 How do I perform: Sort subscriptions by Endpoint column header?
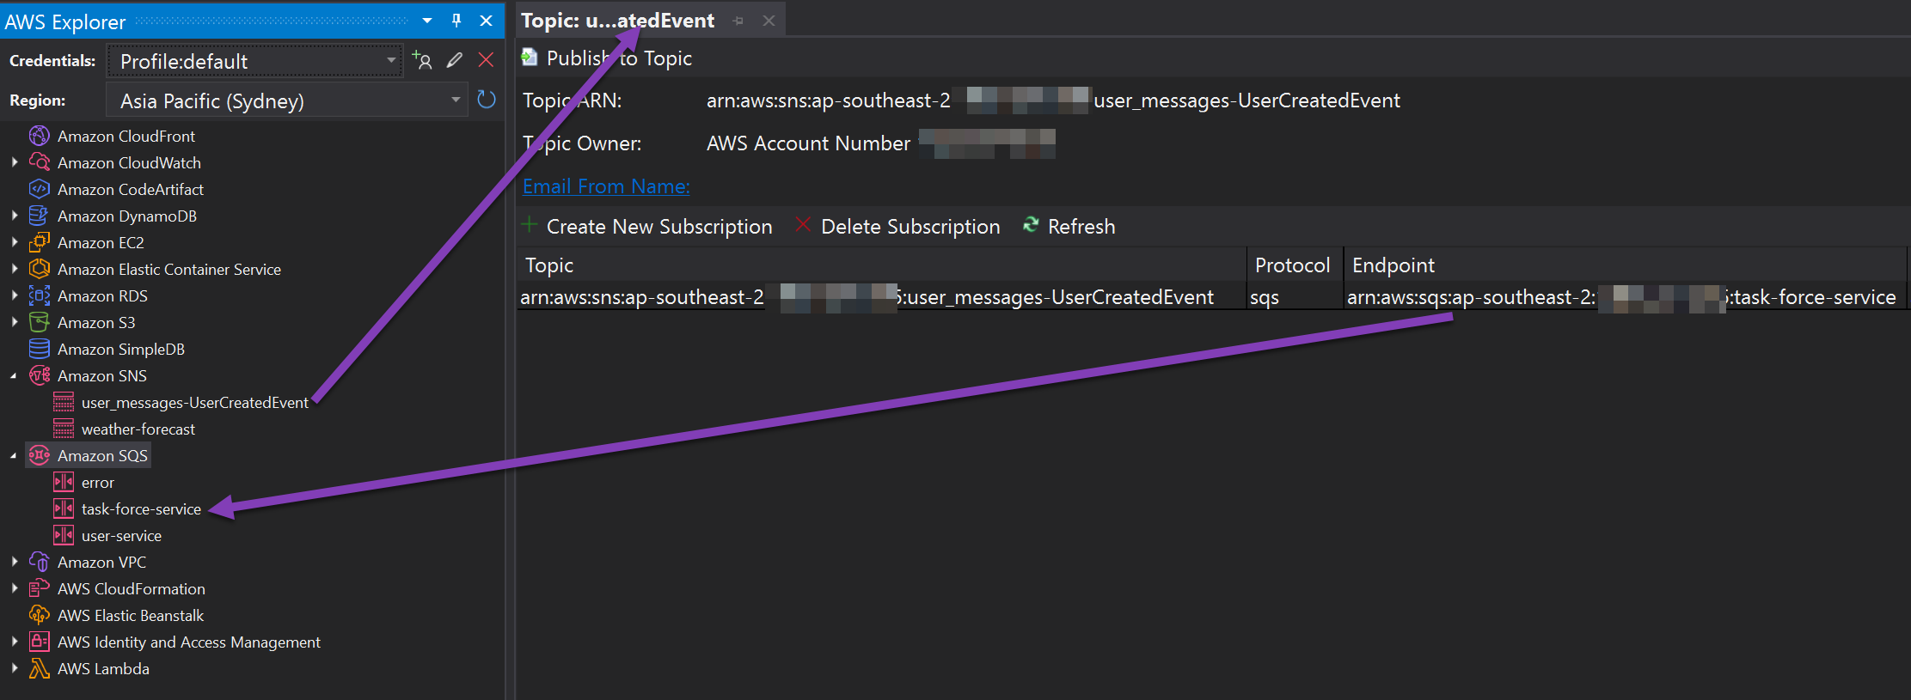1625,265
